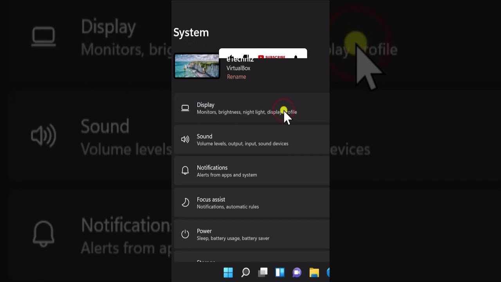
Task: Click the Display monitor icon
Action: pyautogui.click(x=185, y=108)
